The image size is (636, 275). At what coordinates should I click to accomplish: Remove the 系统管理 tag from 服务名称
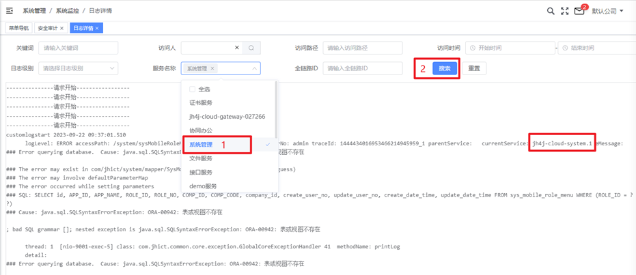click(212, 68)
